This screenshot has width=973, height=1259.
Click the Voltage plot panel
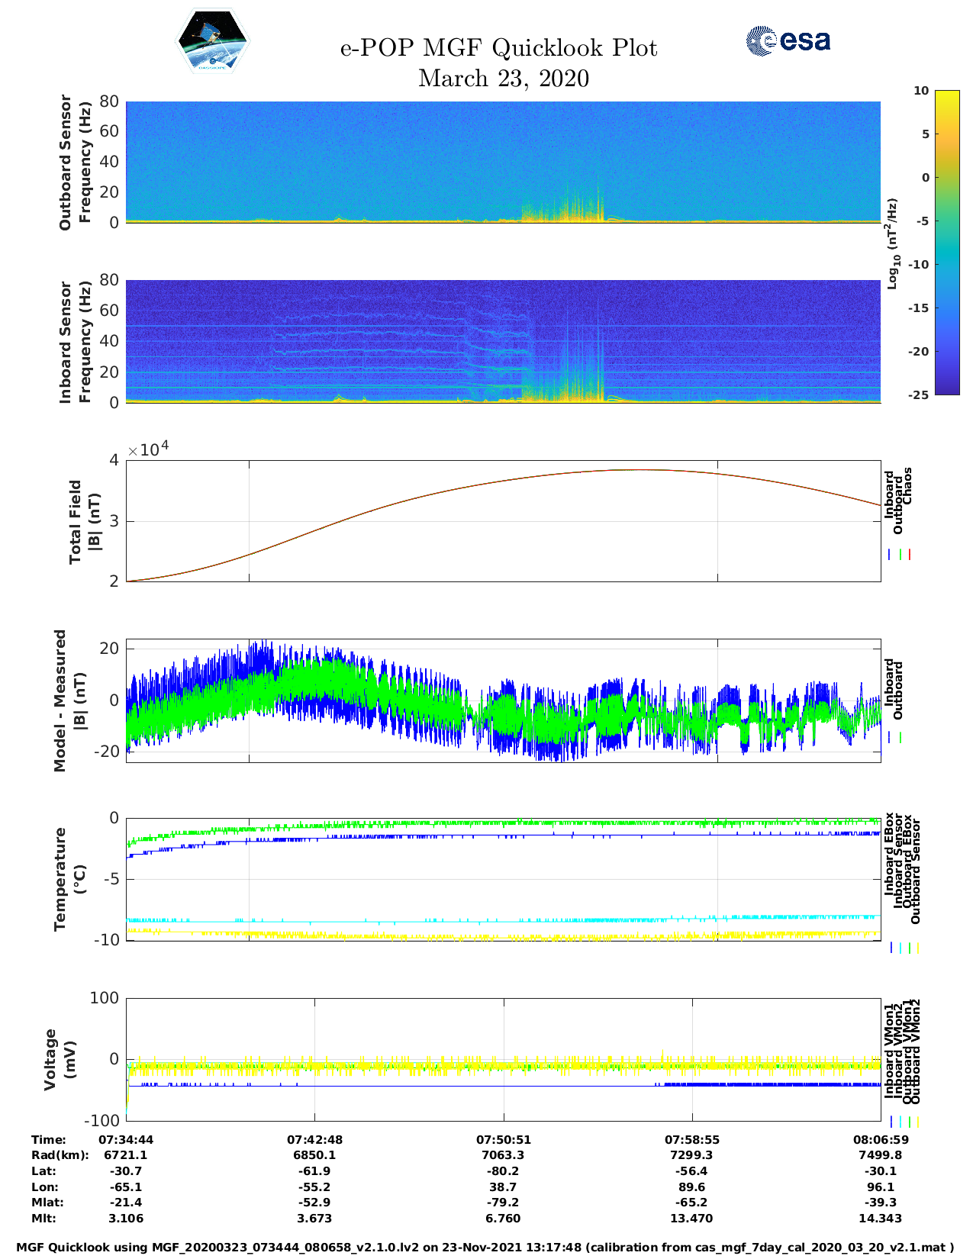tap(503, 1059)
